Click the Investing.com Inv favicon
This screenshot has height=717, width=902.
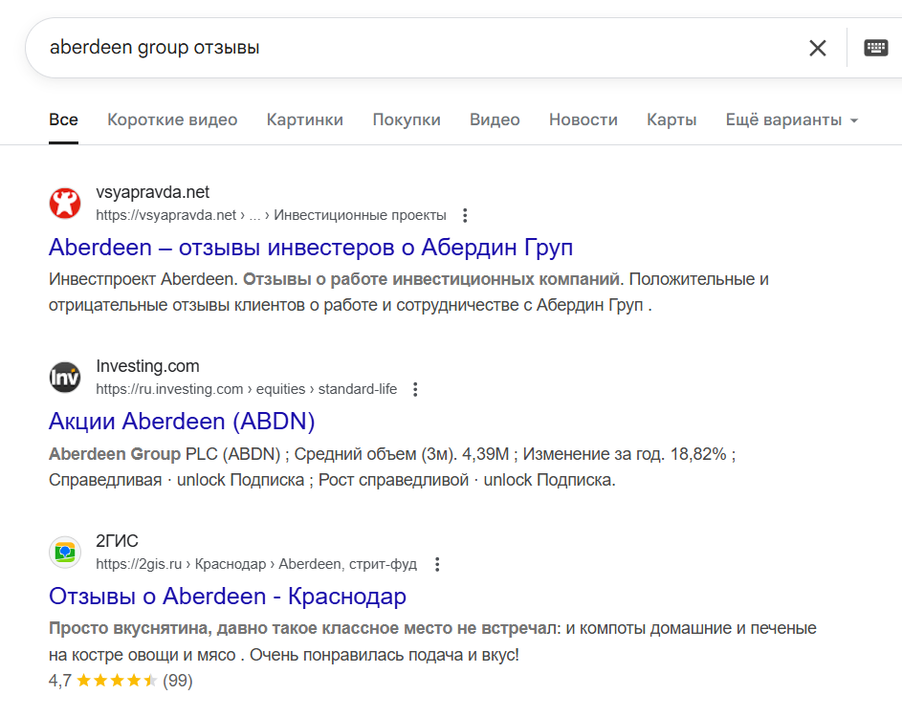(65, 378)
